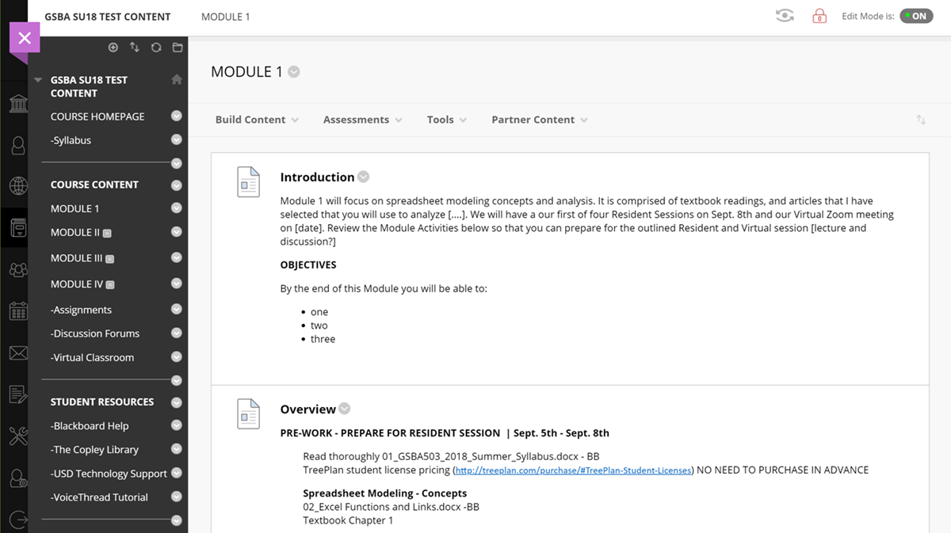This screenshot has width=951, height=533.
Task: Click the Introduction item title
Action: coord(317,177)
